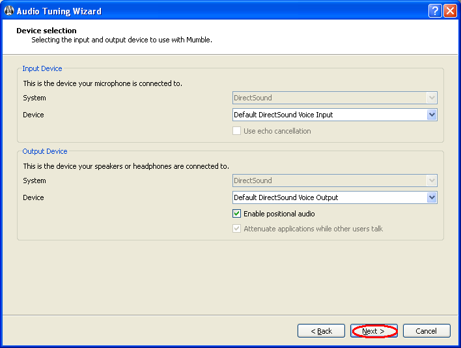This screenshot has width=461, height=348.
Task: Click the Device label under Input Device
Action: pos(33,115)
